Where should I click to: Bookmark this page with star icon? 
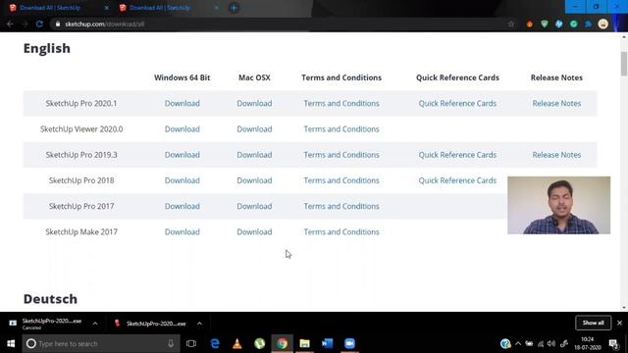click(x=511, y=24)
